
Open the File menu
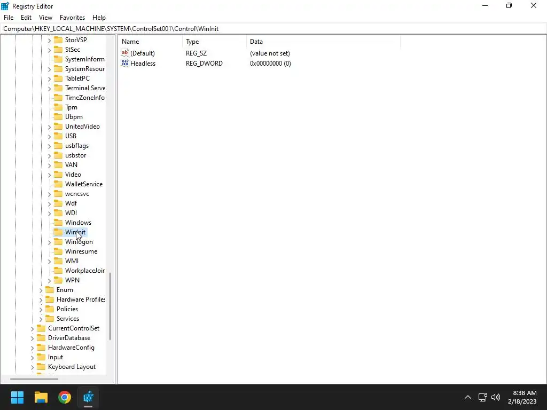[x=9, y=18]
